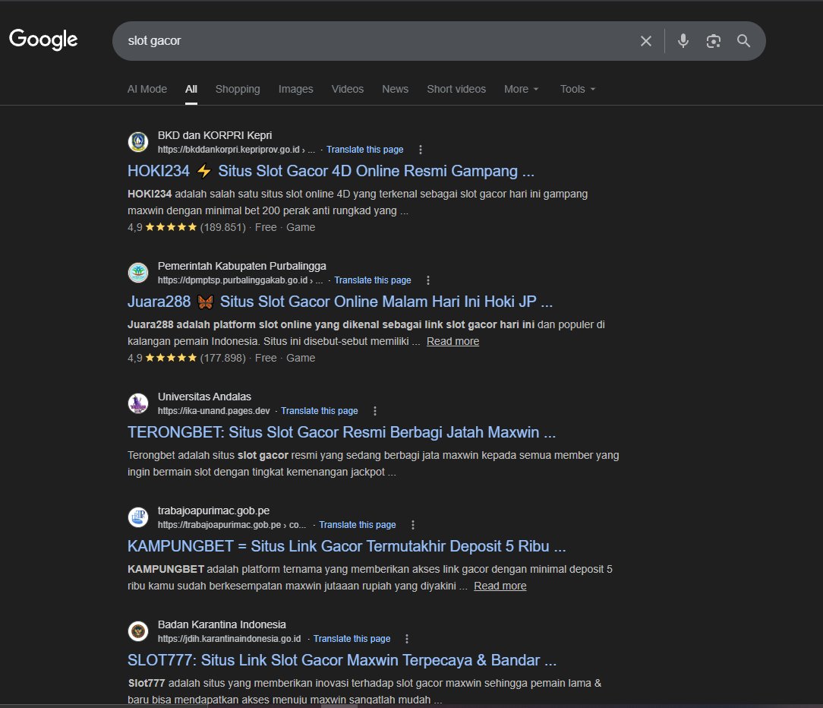Open HOKI234 Situs Slot Gacor result title
Screen dimensions: 823x708
click(x=331, y=171)
